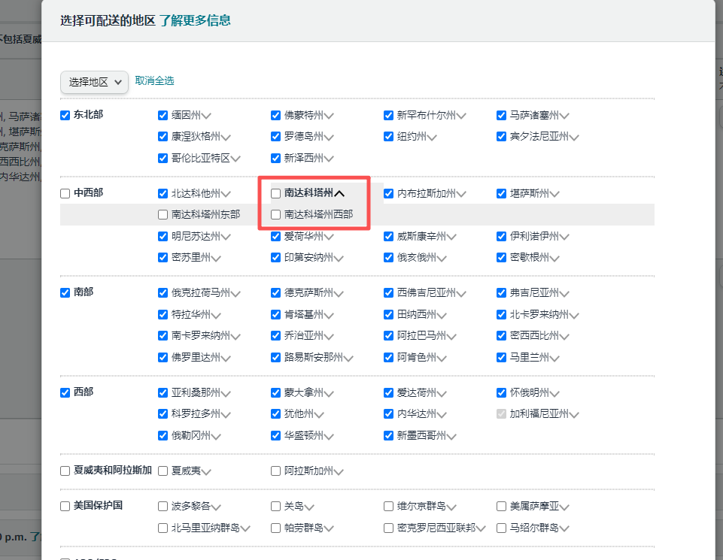Check the 南达科塔州东部 checkbox
The image size is (723, 560).
coord(163,215)
